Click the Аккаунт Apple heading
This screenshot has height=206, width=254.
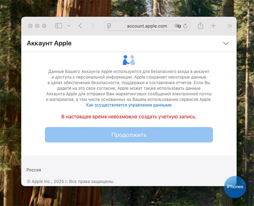[x=49, y=43]
